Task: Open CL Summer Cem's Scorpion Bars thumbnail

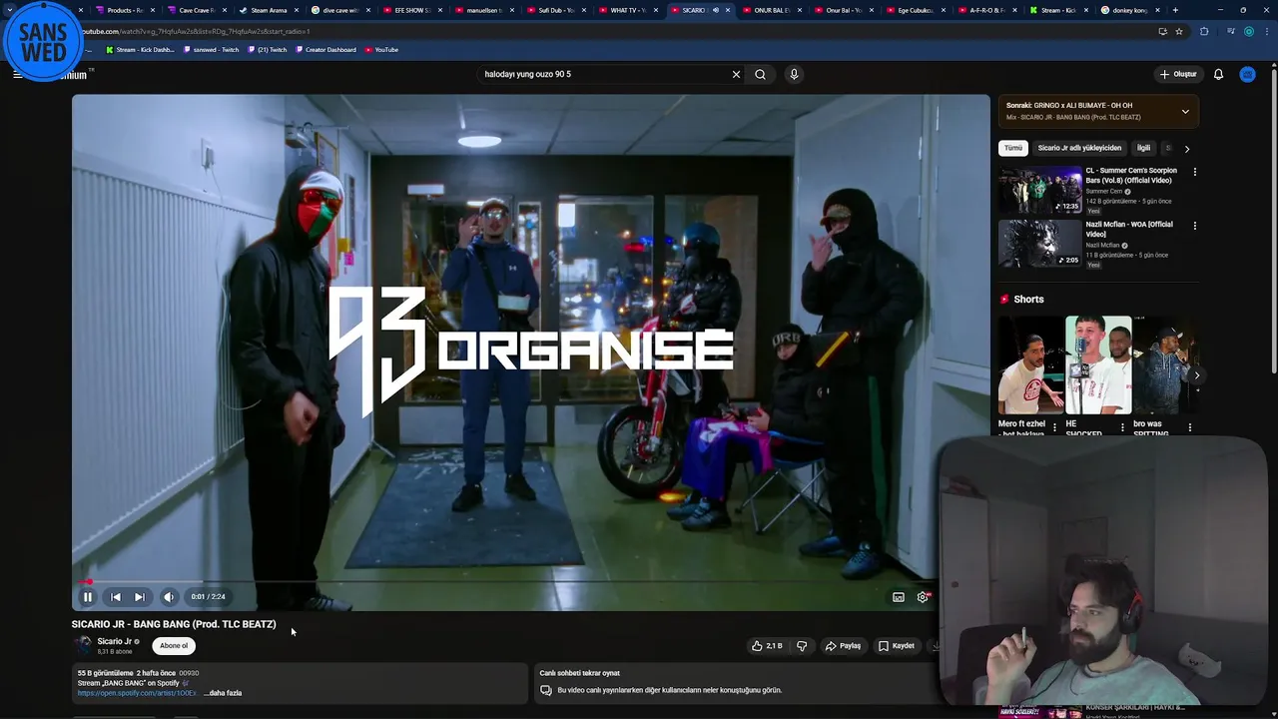Action: (x=1040, y=190)
